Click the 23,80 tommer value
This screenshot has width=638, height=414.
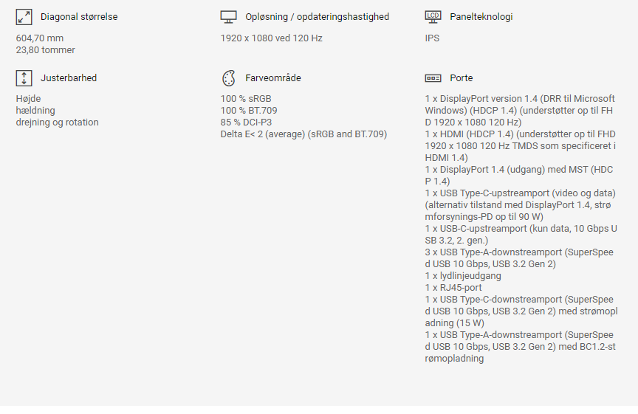46,50
